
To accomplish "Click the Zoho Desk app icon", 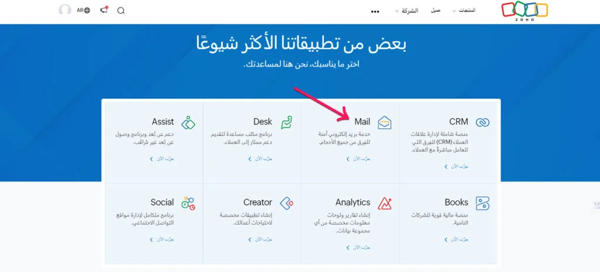I will pos(286,122).
